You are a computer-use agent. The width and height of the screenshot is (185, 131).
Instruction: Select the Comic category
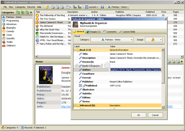click(9, 35)
